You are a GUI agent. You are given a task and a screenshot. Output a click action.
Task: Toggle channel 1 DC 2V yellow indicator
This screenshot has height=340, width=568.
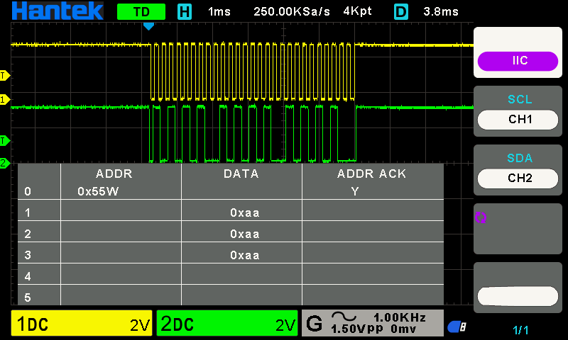pyautogui.click(x=82, y=323)
